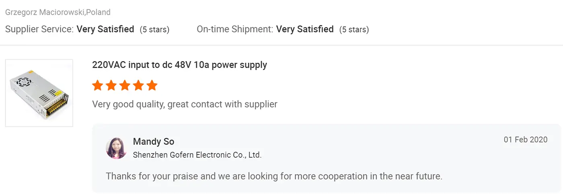Click Mandy So's profile avatar

point(116,148)
